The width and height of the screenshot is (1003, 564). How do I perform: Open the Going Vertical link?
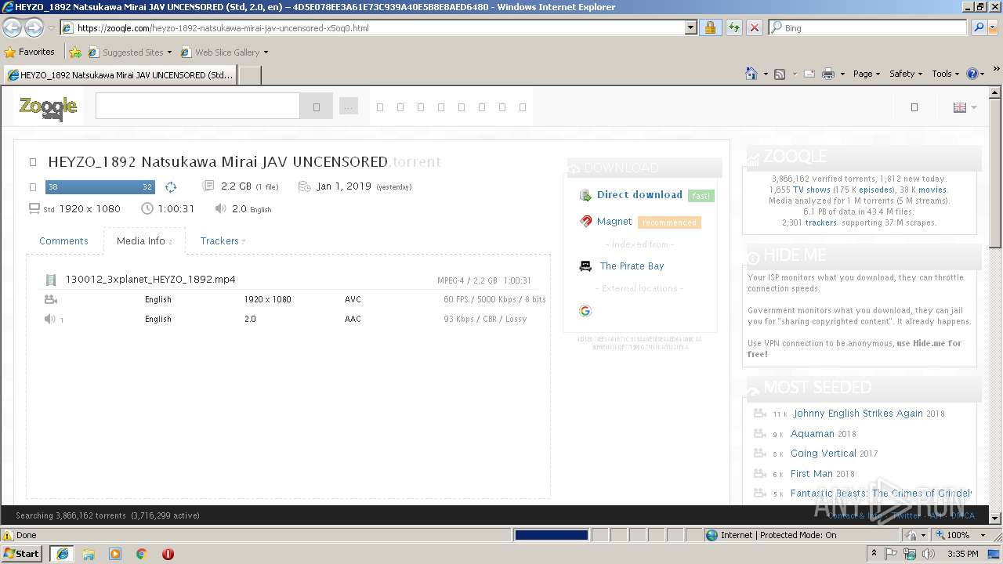pyautogui.click(x=824, y=454)
